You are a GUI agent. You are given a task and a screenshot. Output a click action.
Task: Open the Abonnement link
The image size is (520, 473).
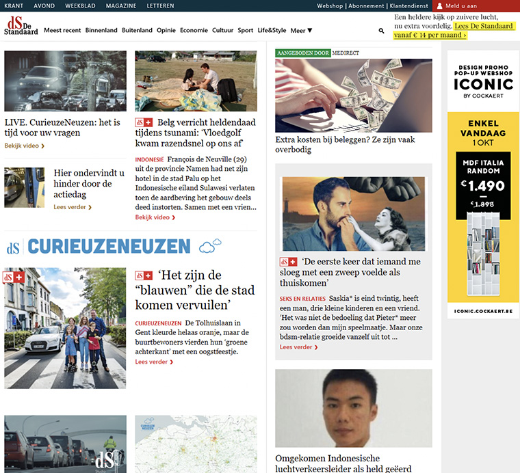click(x=367, y=5)
